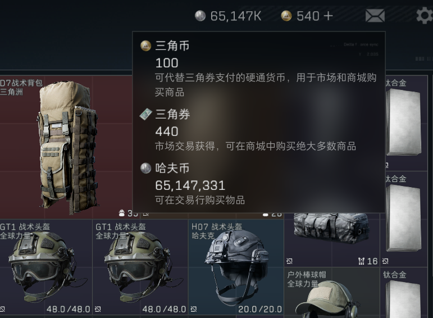Open the mail envelope icon

pyautogui.click(x=375, y=16)
